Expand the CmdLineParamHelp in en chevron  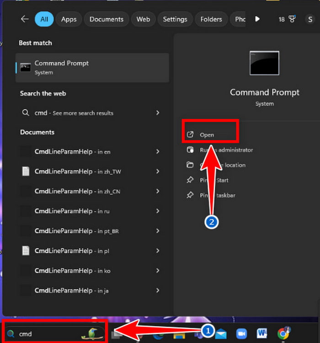tap(158, 151)
